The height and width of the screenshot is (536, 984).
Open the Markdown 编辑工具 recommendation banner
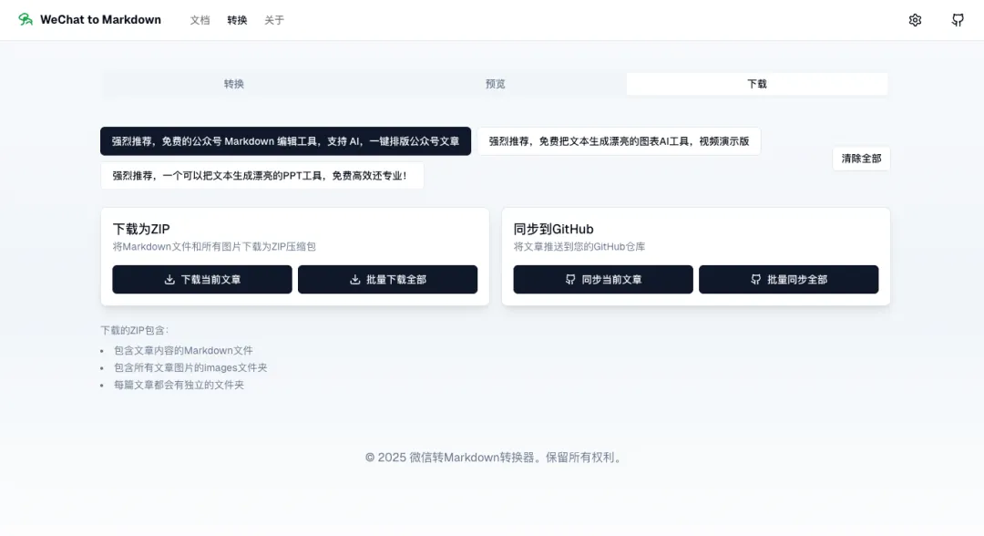[x=285, y=141]
